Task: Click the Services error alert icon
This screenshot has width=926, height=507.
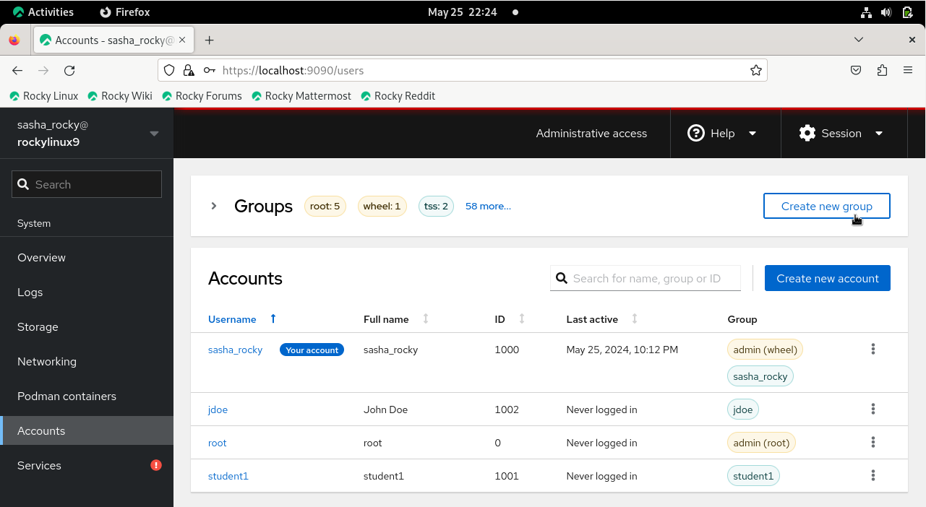Action: [x=155, y=465]
